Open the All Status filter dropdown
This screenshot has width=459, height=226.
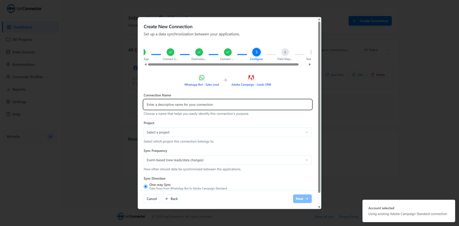coord(376,50)
